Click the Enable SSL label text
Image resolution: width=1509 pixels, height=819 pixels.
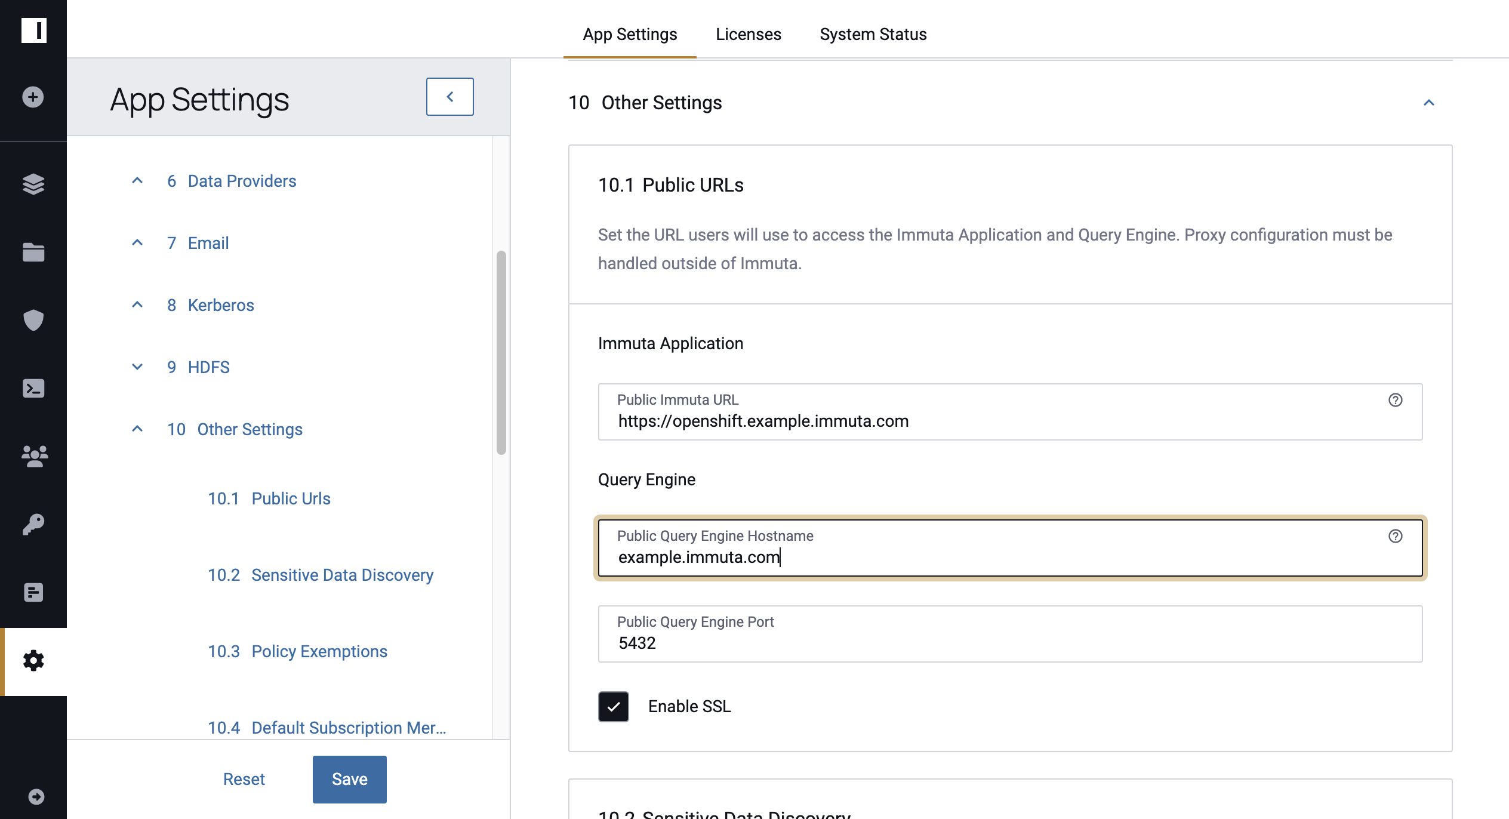[689, 706]
